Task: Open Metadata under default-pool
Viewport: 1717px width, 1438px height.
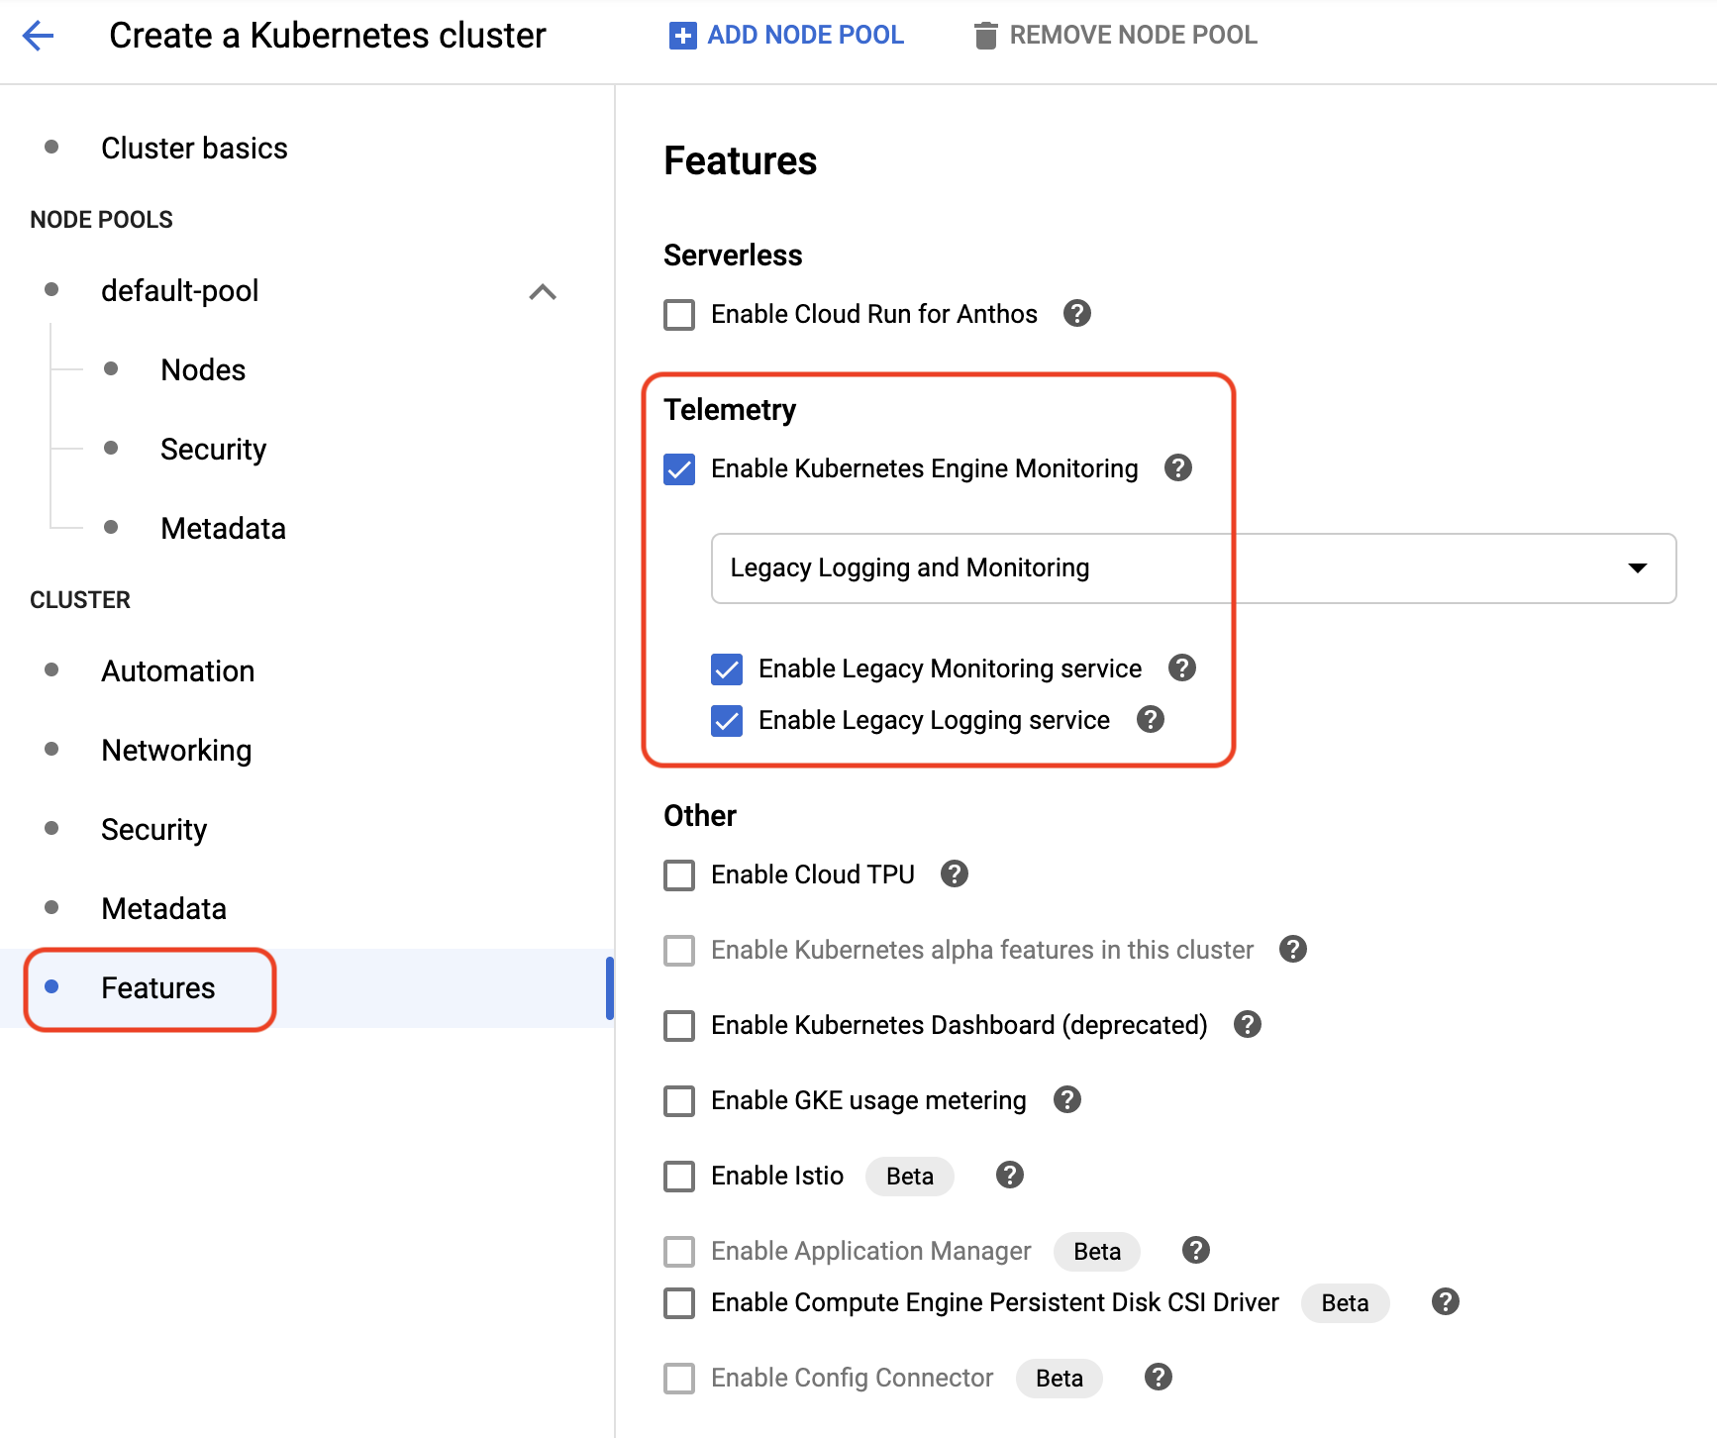Action: point(223,529)
